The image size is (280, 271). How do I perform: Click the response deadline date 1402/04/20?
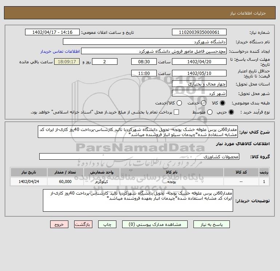pos(199,61)
